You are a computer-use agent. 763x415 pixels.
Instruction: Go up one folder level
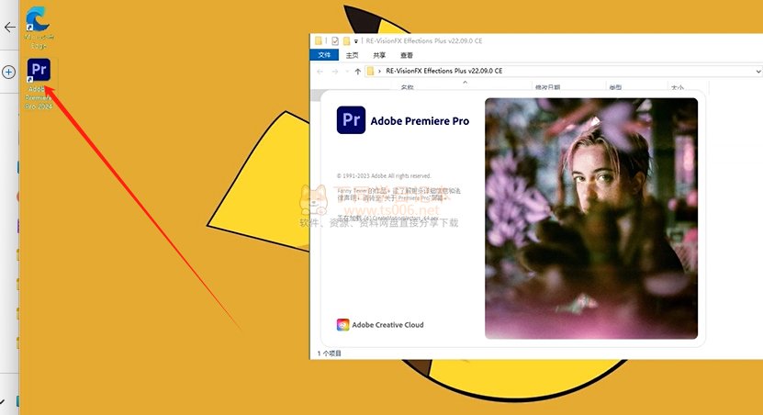[x=358, y=71]
